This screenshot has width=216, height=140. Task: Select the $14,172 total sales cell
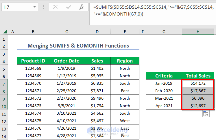[x=198, y=84]
